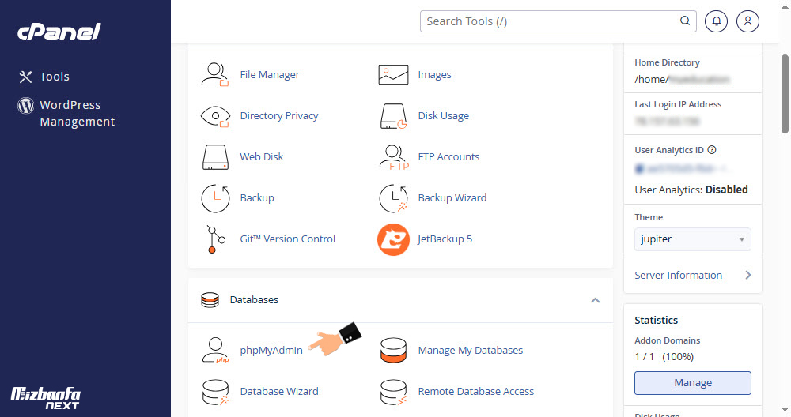Screen dimensions: 791x417
Task: Open the JetBackup 5 orange icon
Action: click(393, 239)
